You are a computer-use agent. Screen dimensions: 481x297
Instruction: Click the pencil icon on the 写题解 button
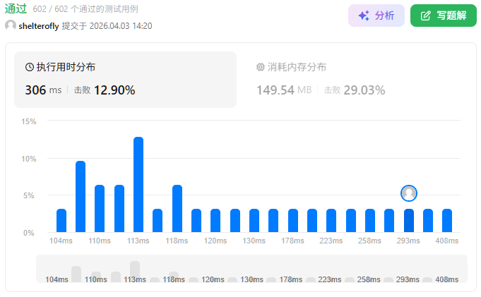[426, 16]
